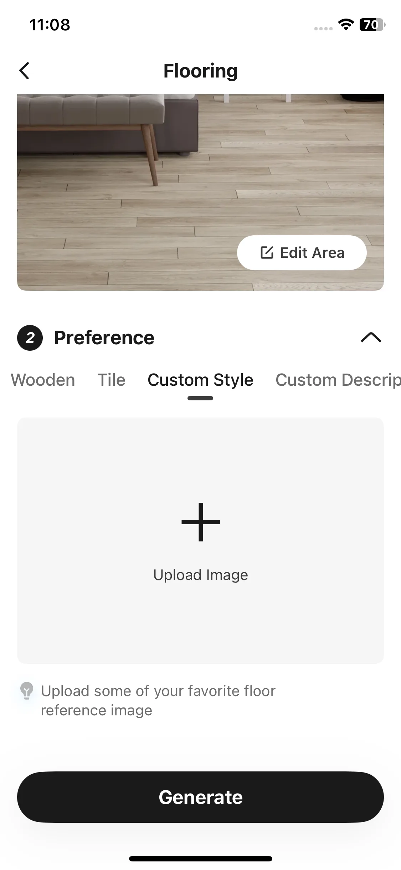Tap the Preference section heading
The width and height of the screenshot is (401, 870).
(104, 338)
